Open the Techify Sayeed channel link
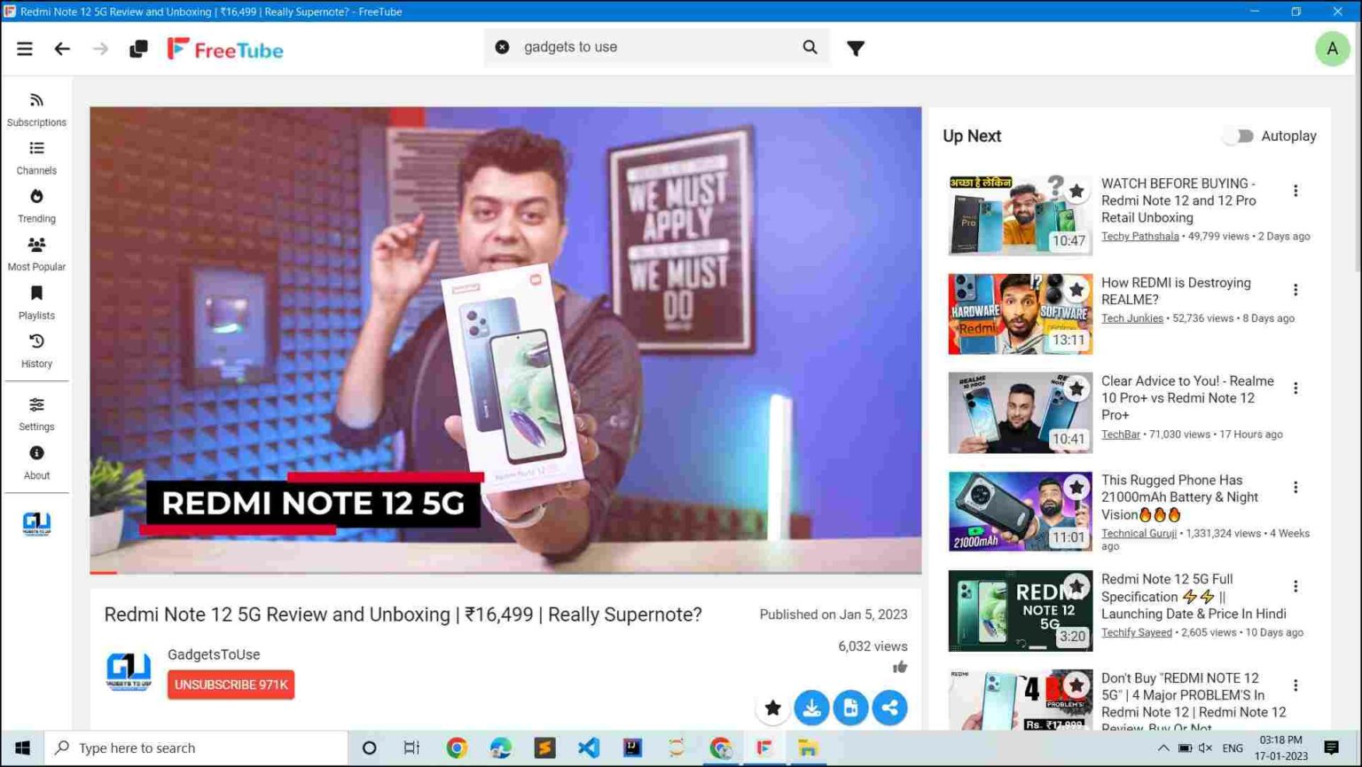 pos(1137,632)
